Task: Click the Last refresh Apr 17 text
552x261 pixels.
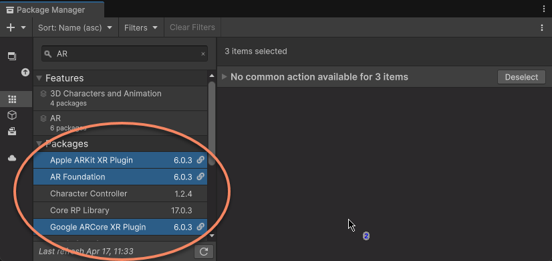Action: (x=86, y=252)
